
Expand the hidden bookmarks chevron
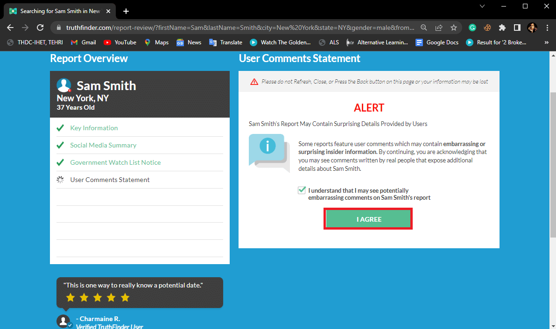tap(546, 42)
